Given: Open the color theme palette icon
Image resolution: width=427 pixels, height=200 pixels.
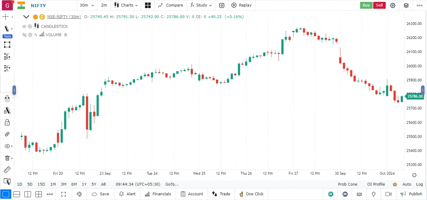Looking at the screenshot, I should [x=79, y=194].
